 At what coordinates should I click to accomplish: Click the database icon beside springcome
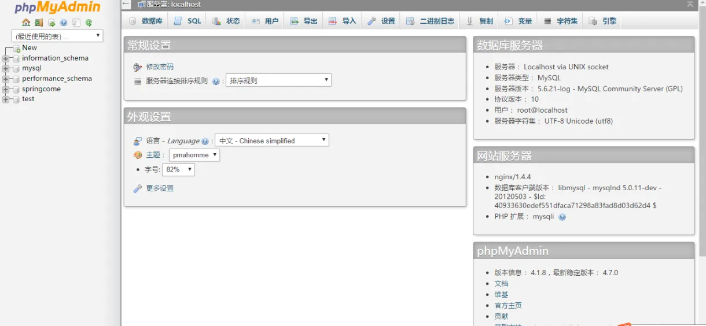tap(16, 90)
